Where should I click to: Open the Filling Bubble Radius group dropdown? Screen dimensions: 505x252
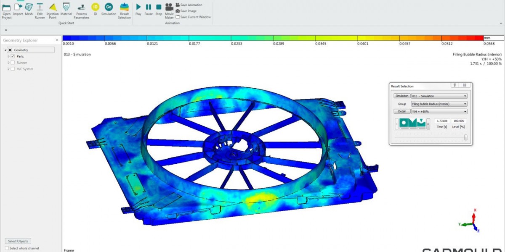tap(439, 104)
